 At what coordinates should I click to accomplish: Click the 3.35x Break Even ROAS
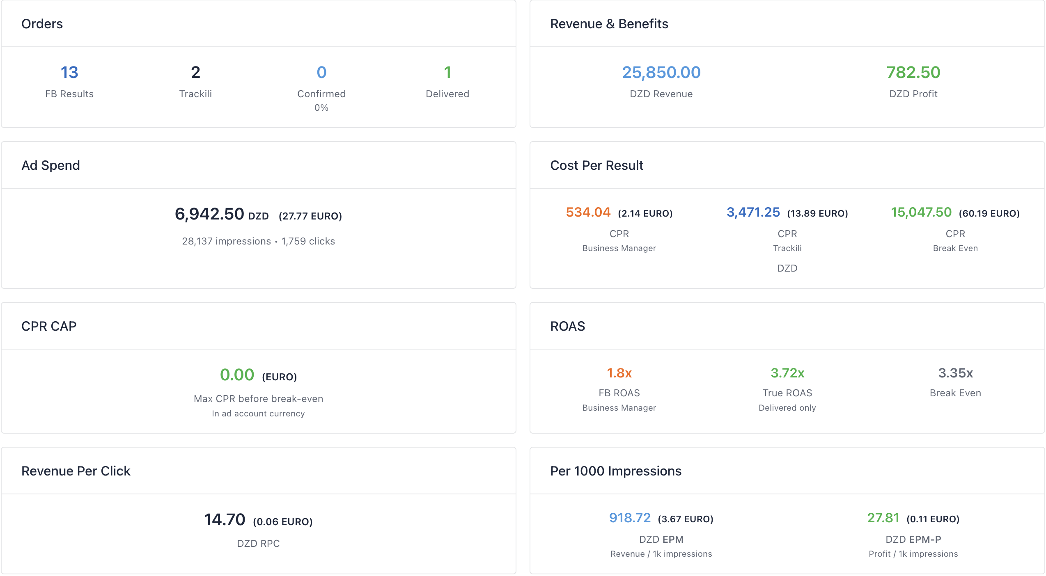pyautogui.click(x=955, y=373)
